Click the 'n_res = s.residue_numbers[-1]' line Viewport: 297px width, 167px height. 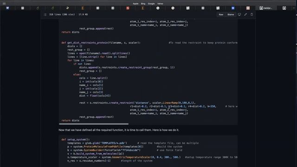click(x=89, y=161)
